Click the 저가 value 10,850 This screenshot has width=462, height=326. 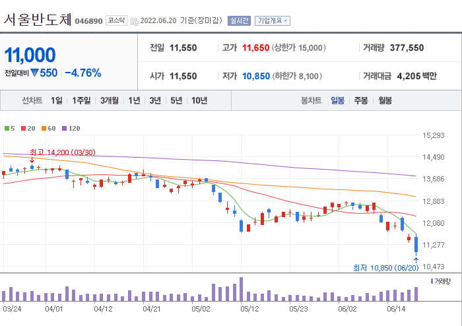pyautogui.click(x=256, y=77)
